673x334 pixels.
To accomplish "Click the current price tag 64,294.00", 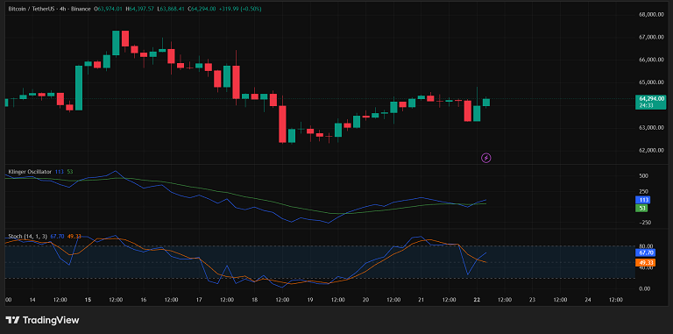I will pos(651,99).
